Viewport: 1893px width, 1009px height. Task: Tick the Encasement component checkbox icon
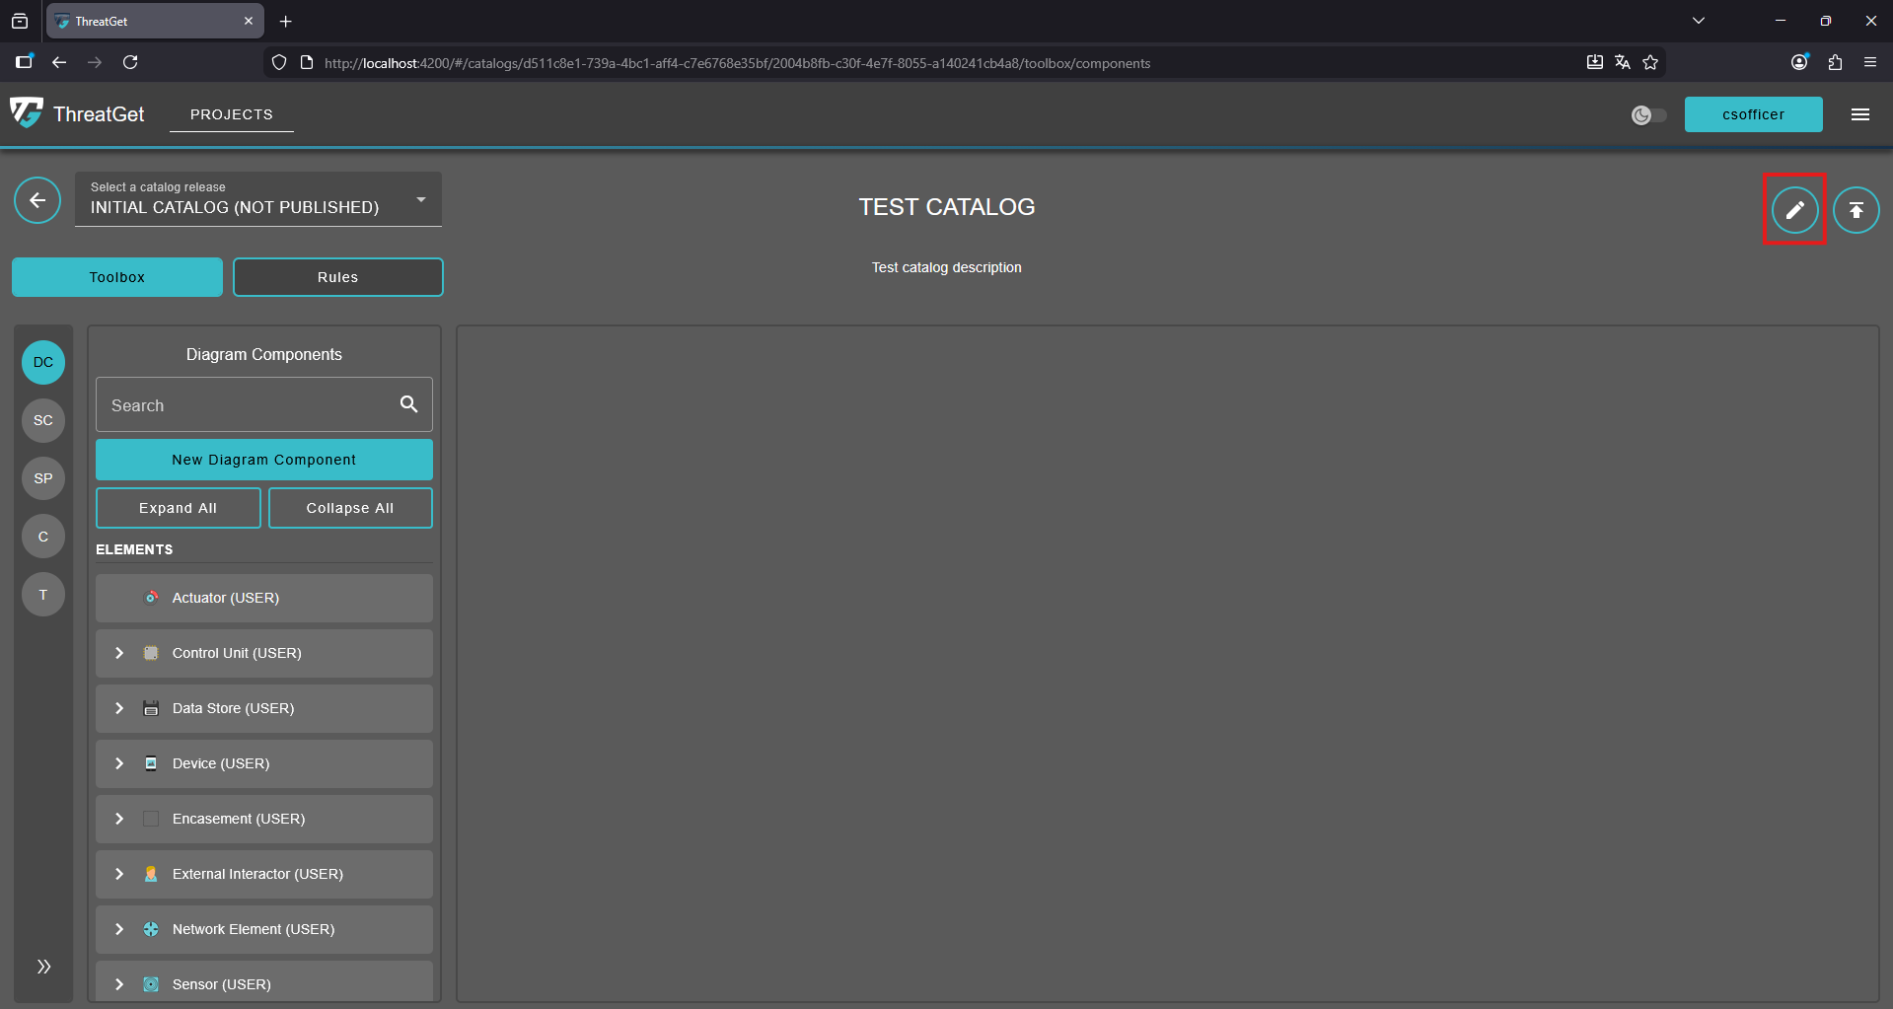(151, 818)
